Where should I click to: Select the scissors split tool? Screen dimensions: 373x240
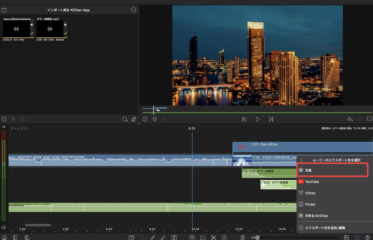coord(214,237)
